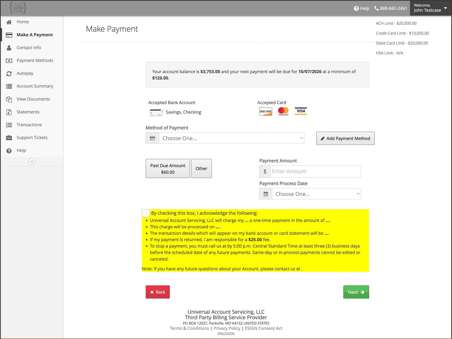This screenshot has width=452, height=339.
Task: Click the 'Make Payment' page heading
Action: point(112,29)
